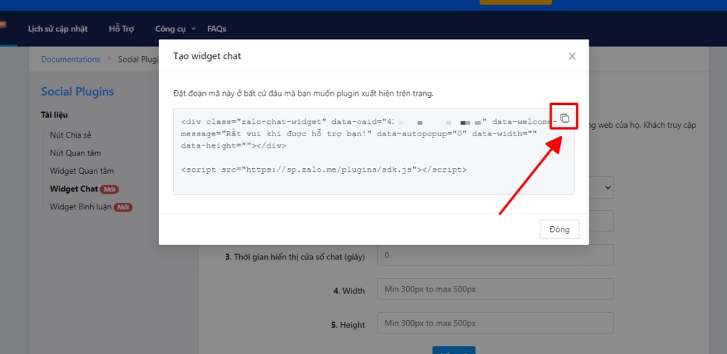Image resolution: width=727 pixels, height=354 pixels.
Task: Open the FAQs page
Action: 217,29
